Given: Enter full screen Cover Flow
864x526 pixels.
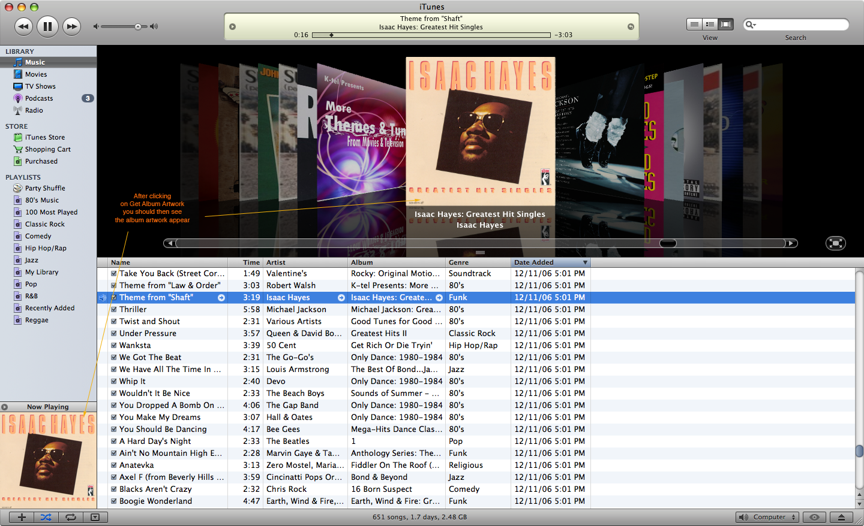Looking at the screenshot, I should (835, 243).
